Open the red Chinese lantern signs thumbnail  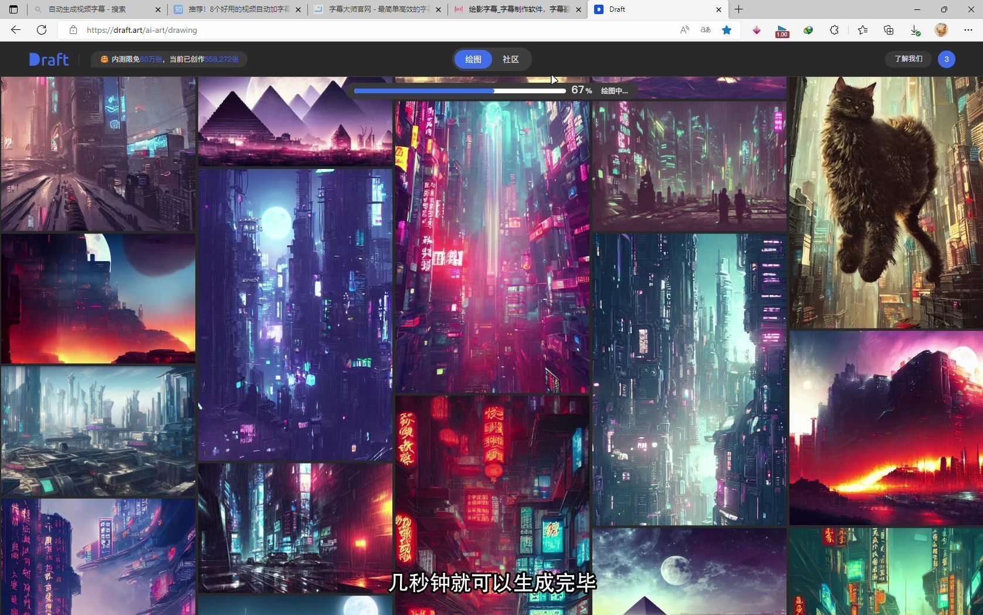[492, 505]
